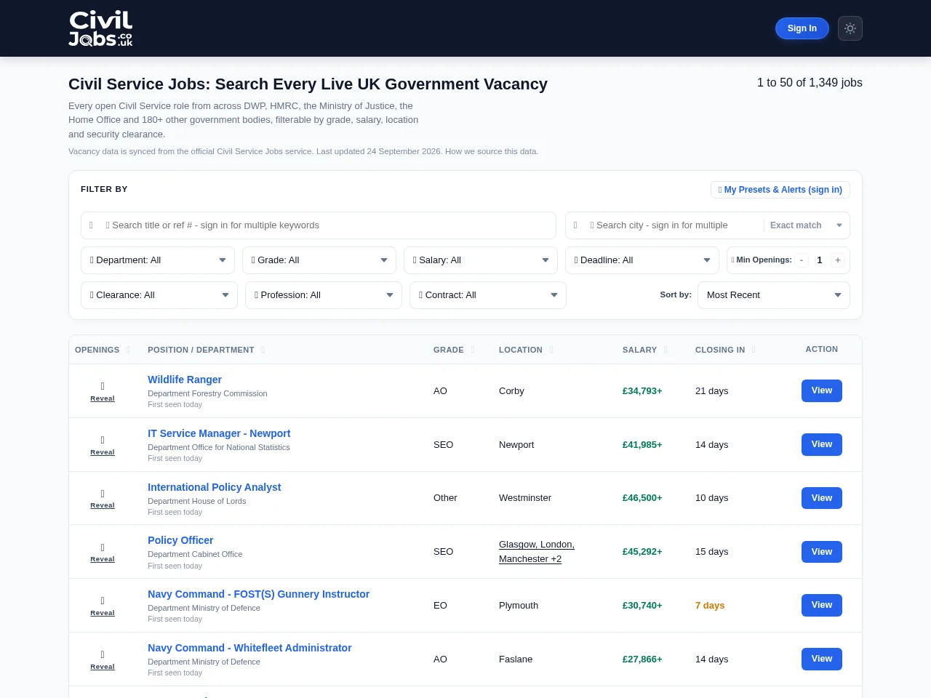Open the Wildlife Ranger title link
Screen dimensions: 931x698
[x=185, y=380]
